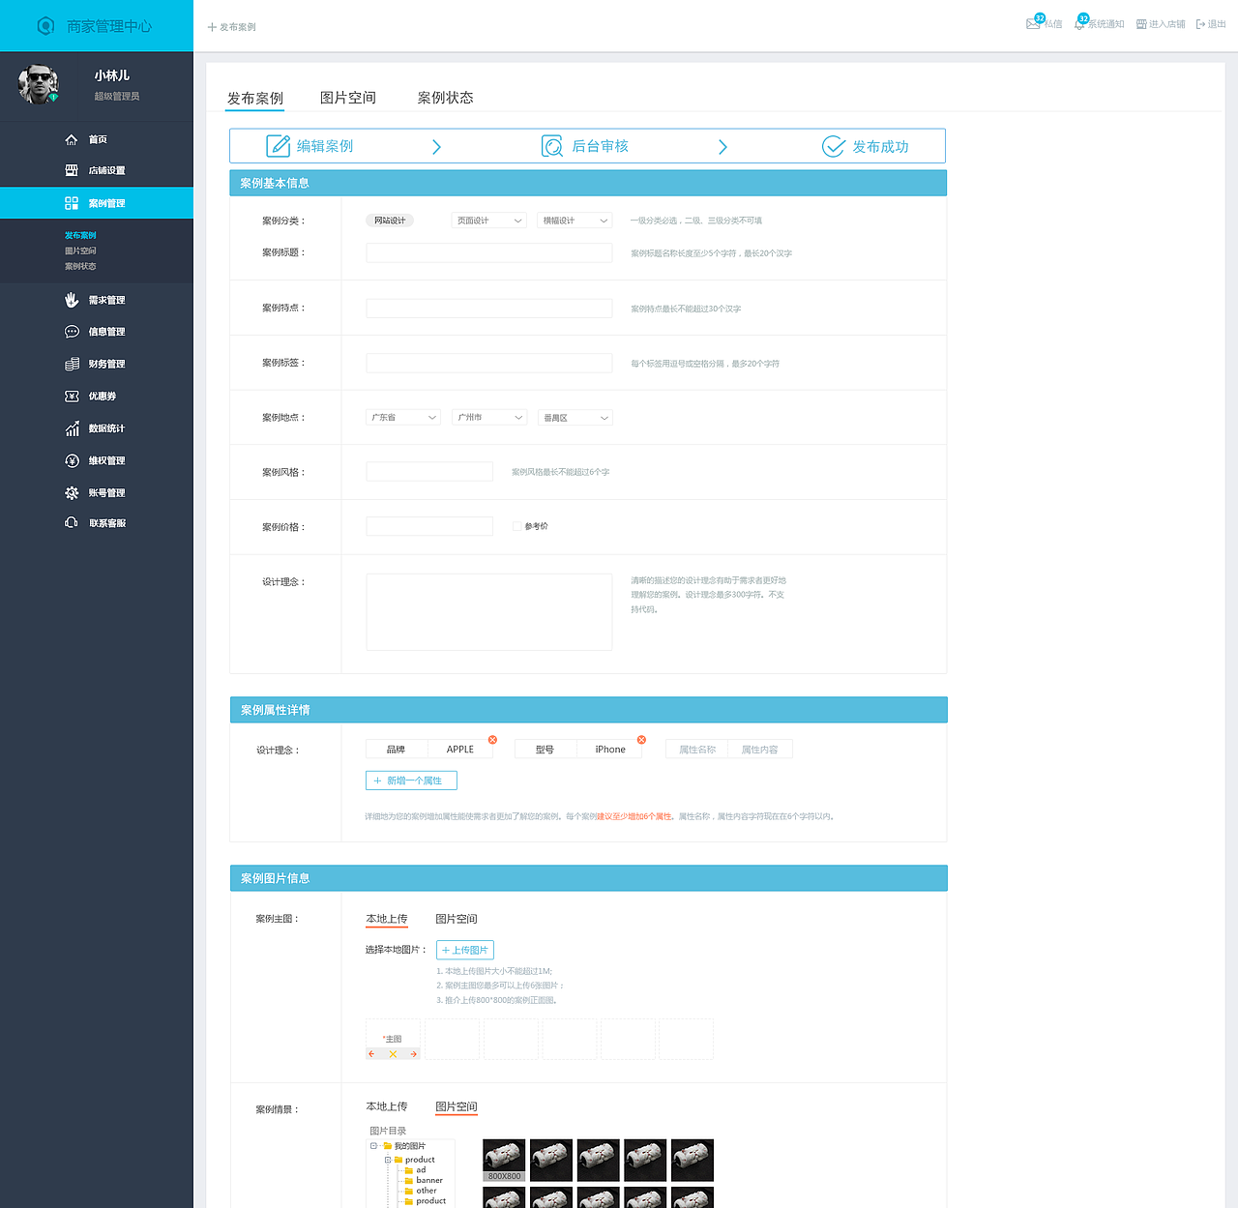Click 发布案例 sidebar submenu link

(80, 235)
